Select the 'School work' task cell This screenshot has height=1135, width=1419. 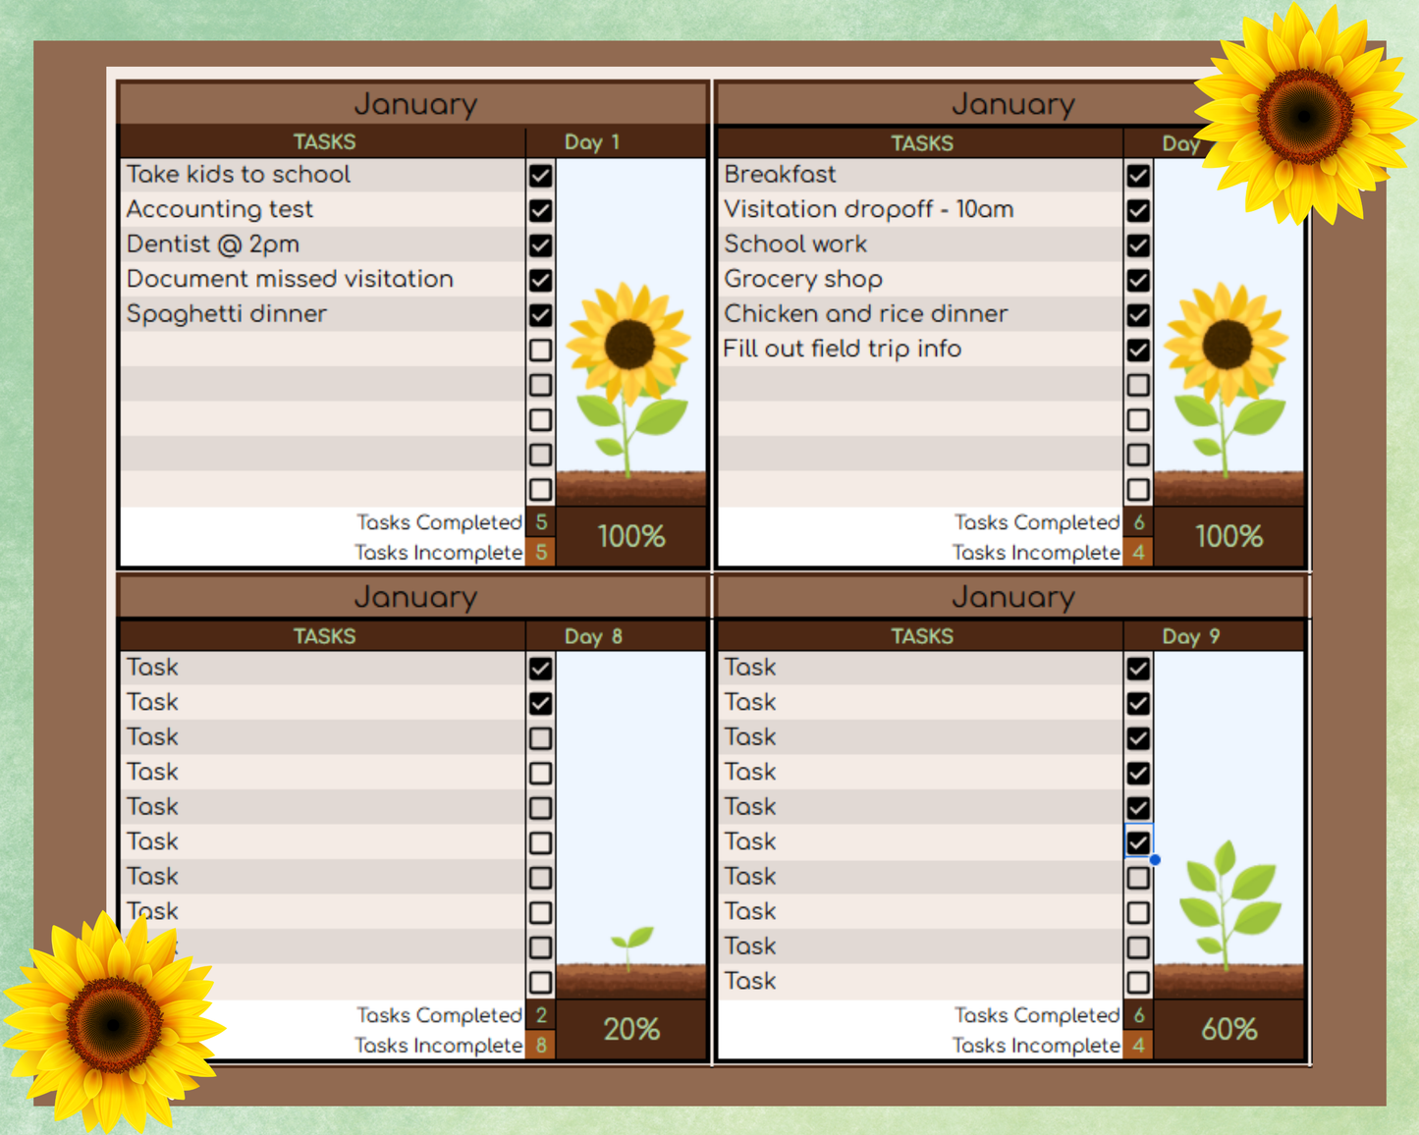click(920, 244)
